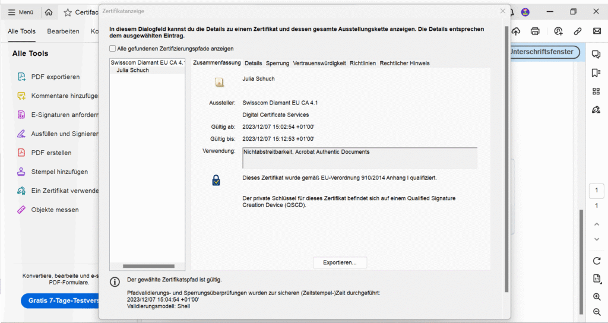This screenshot has height=323, width=608.
Task: Click the horizontal scrollbar in certificate list
Action: (148, 266)
